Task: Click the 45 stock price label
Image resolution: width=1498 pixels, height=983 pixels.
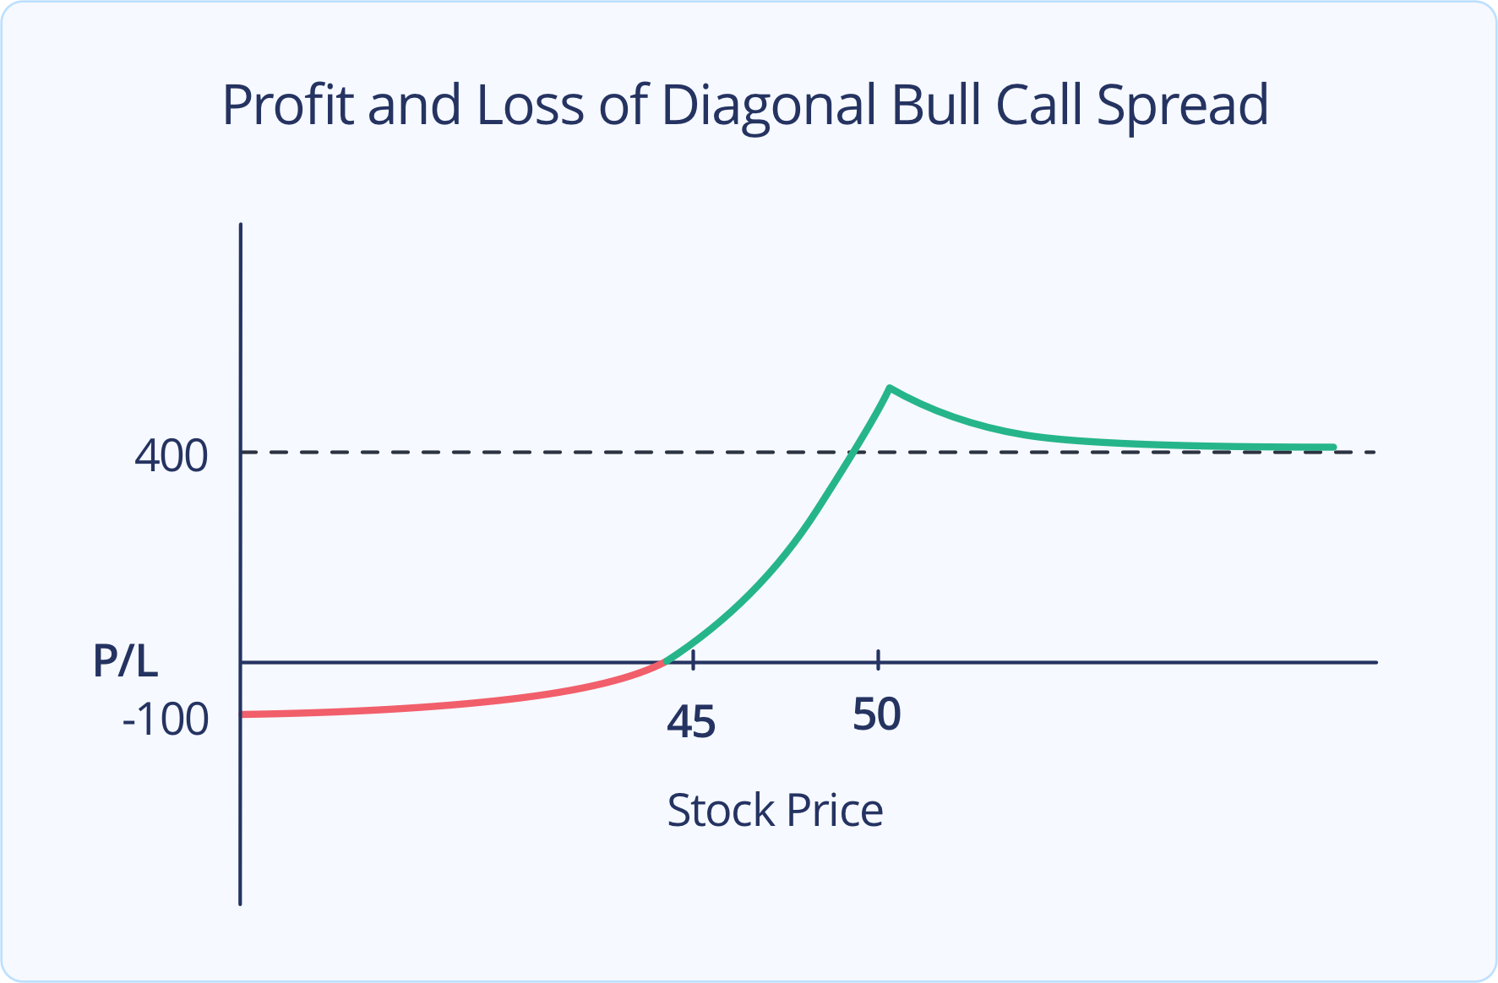Action: pos(691,722)
